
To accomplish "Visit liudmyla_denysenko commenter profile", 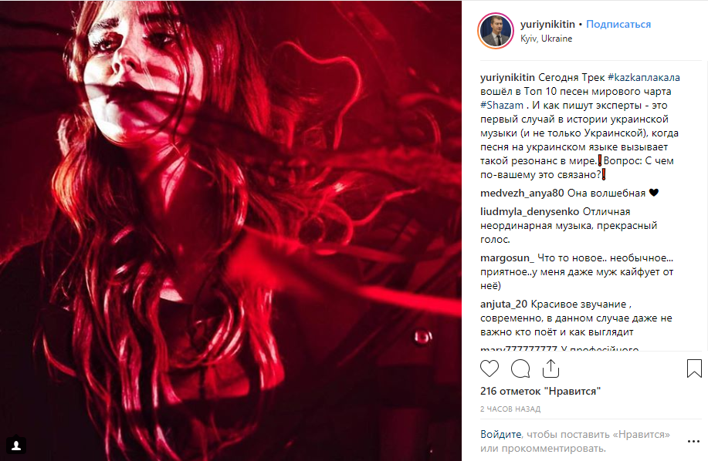I will click(530, 212).
